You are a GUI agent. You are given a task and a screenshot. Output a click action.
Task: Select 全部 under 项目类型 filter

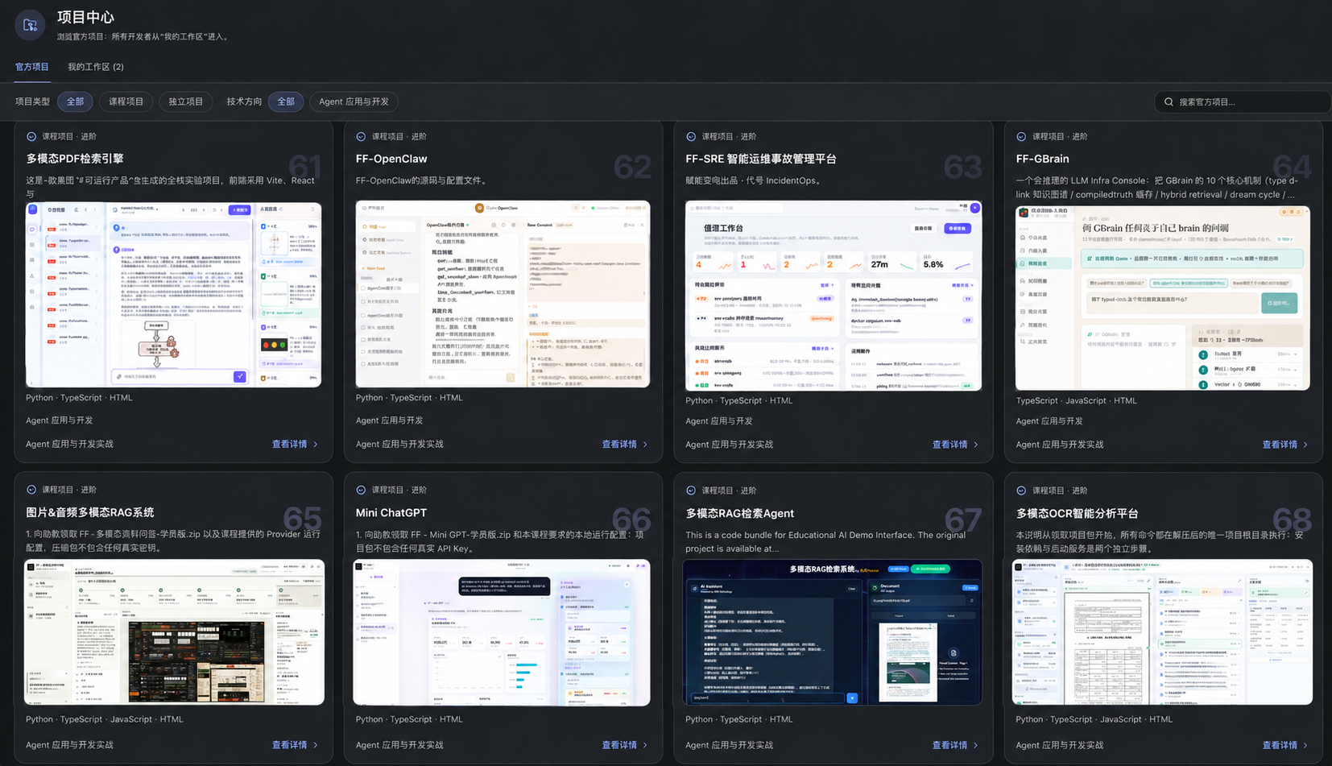75,101
